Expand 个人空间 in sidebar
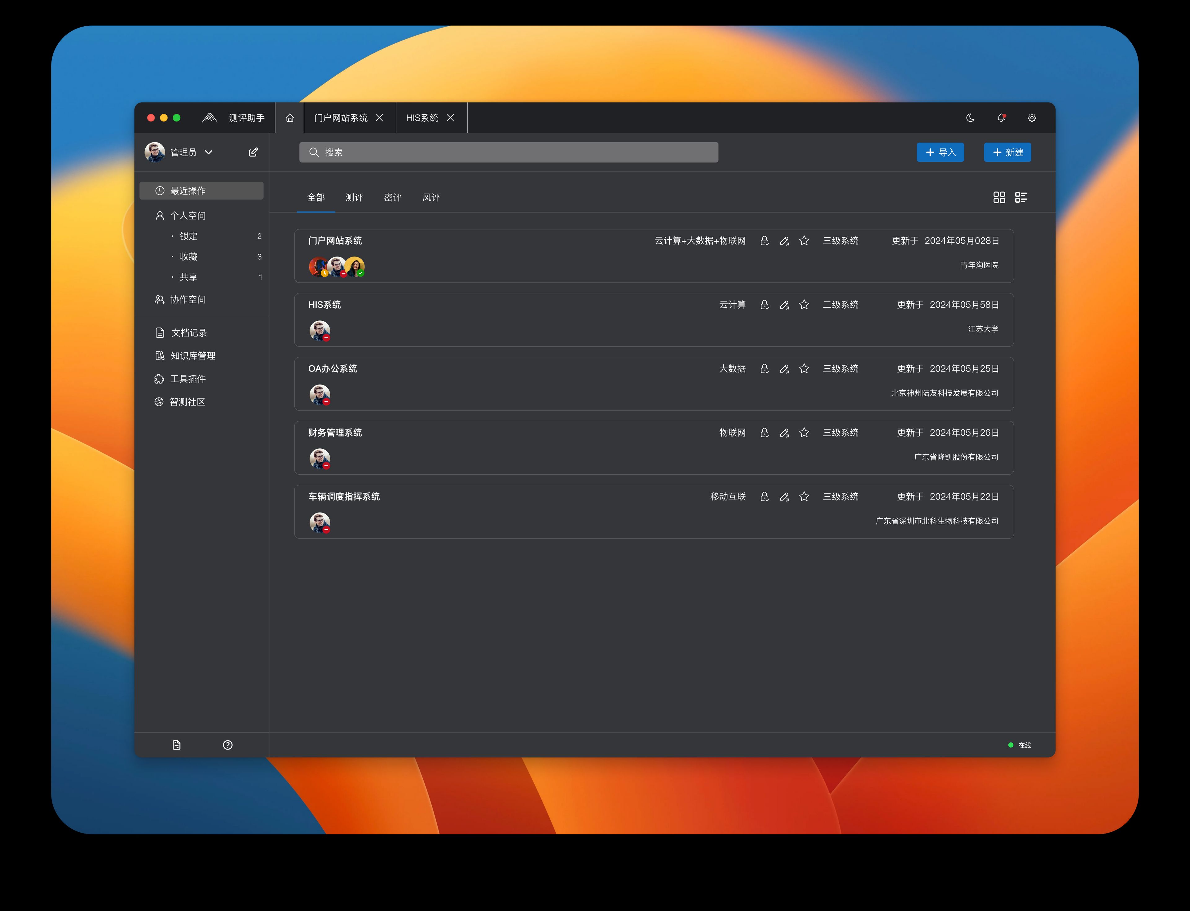 point(188,216)
